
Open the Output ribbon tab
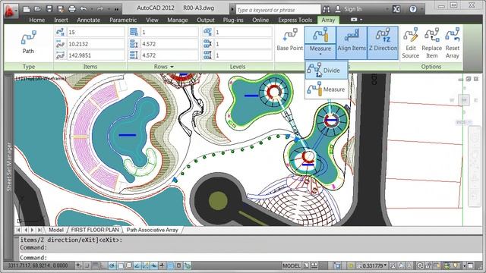(206, 20)
